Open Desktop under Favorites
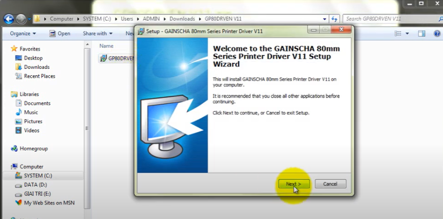This screenshot has width=443, height=219. point(33,58)
